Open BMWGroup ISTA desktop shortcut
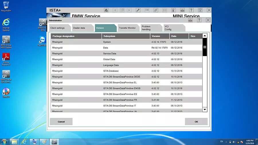The width and height of the screenshot is (258, 145). (42, 25)
